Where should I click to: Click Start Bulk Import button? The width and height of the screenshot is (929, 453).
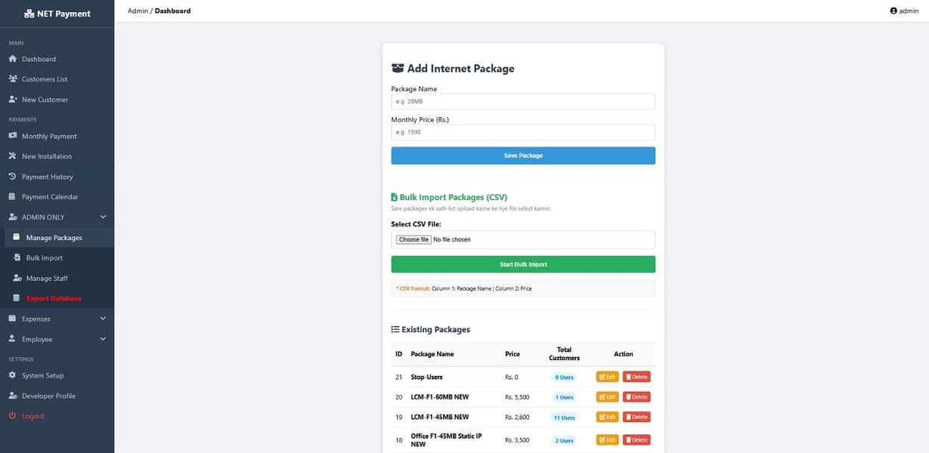[523, 264]
